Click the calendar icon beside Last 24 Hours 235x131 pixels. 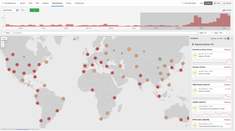(x=17, y=10)
